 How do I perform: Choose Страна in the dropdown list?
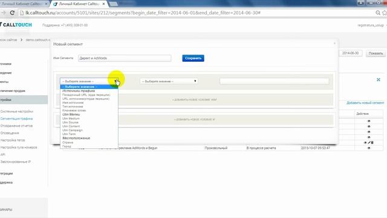click(68, 142)
